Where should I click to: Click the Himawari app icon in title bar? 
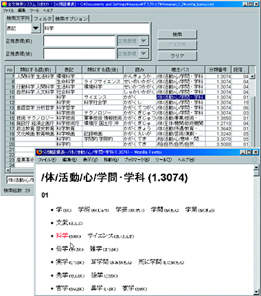point(5,4)
